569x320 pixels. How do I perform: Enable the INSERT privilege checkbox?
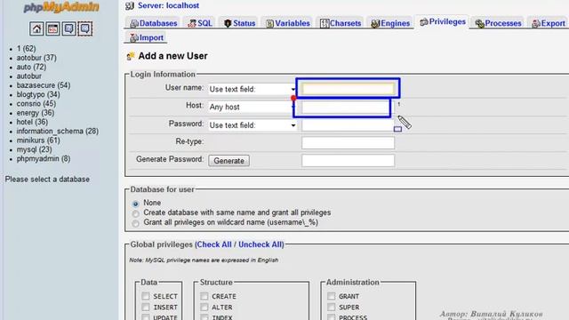point(146,307)
